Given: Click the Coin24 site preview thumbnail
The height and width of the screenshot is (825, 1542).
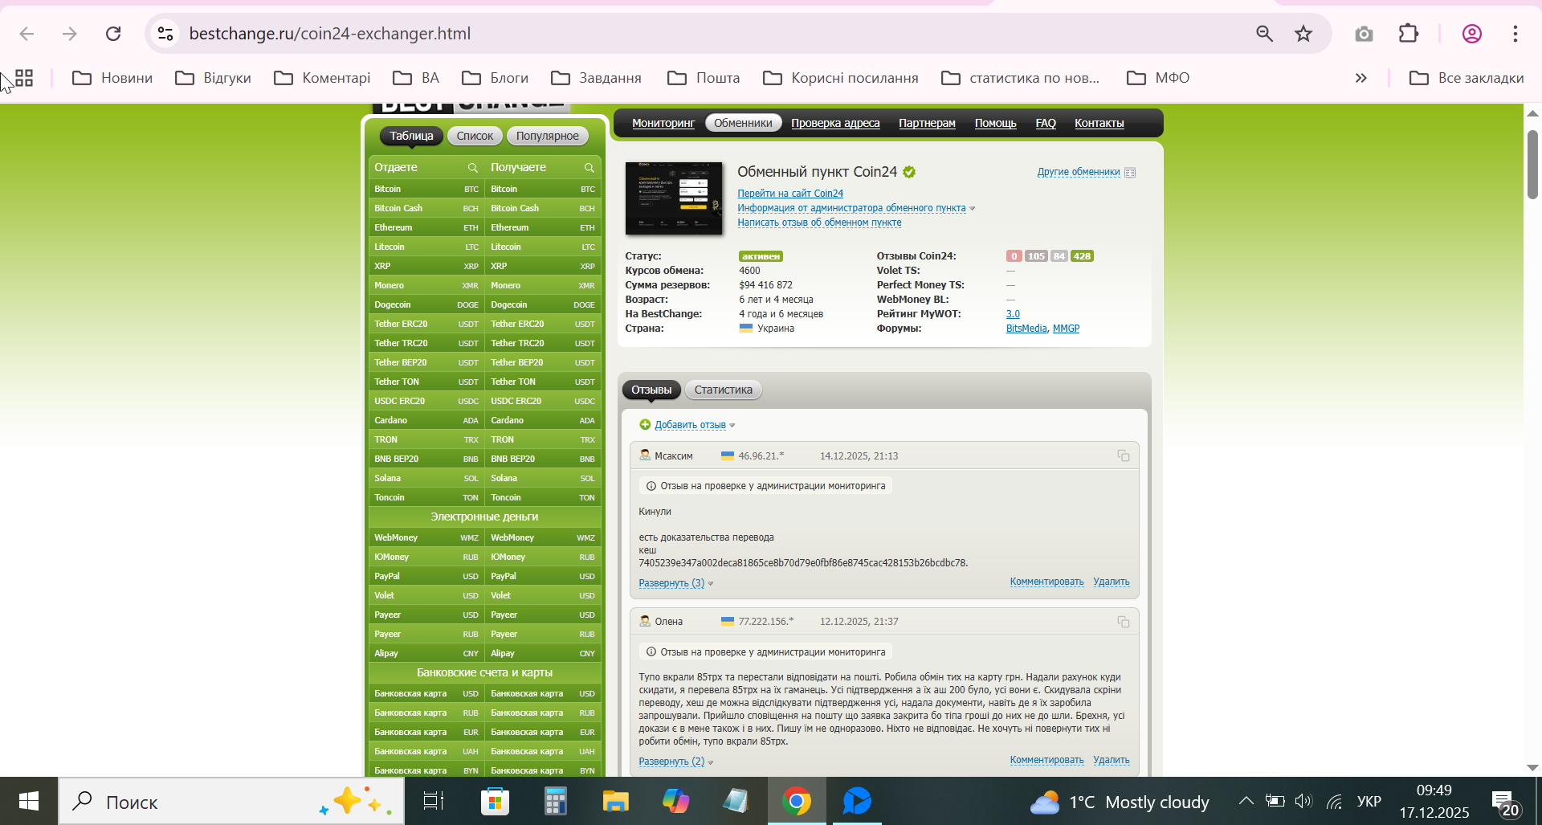Looking at the screenshot, I should coord(674,198).
